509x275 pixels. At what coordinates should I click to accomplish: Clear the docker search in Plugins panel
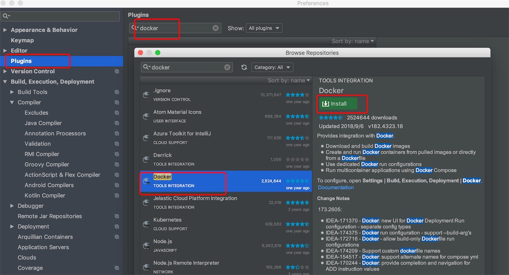(216, 28)
